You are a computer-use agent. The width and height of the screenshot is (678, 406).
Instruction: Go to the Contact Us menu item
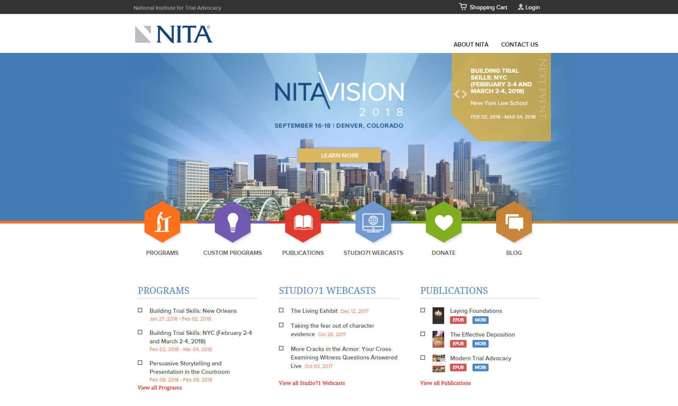520,44
